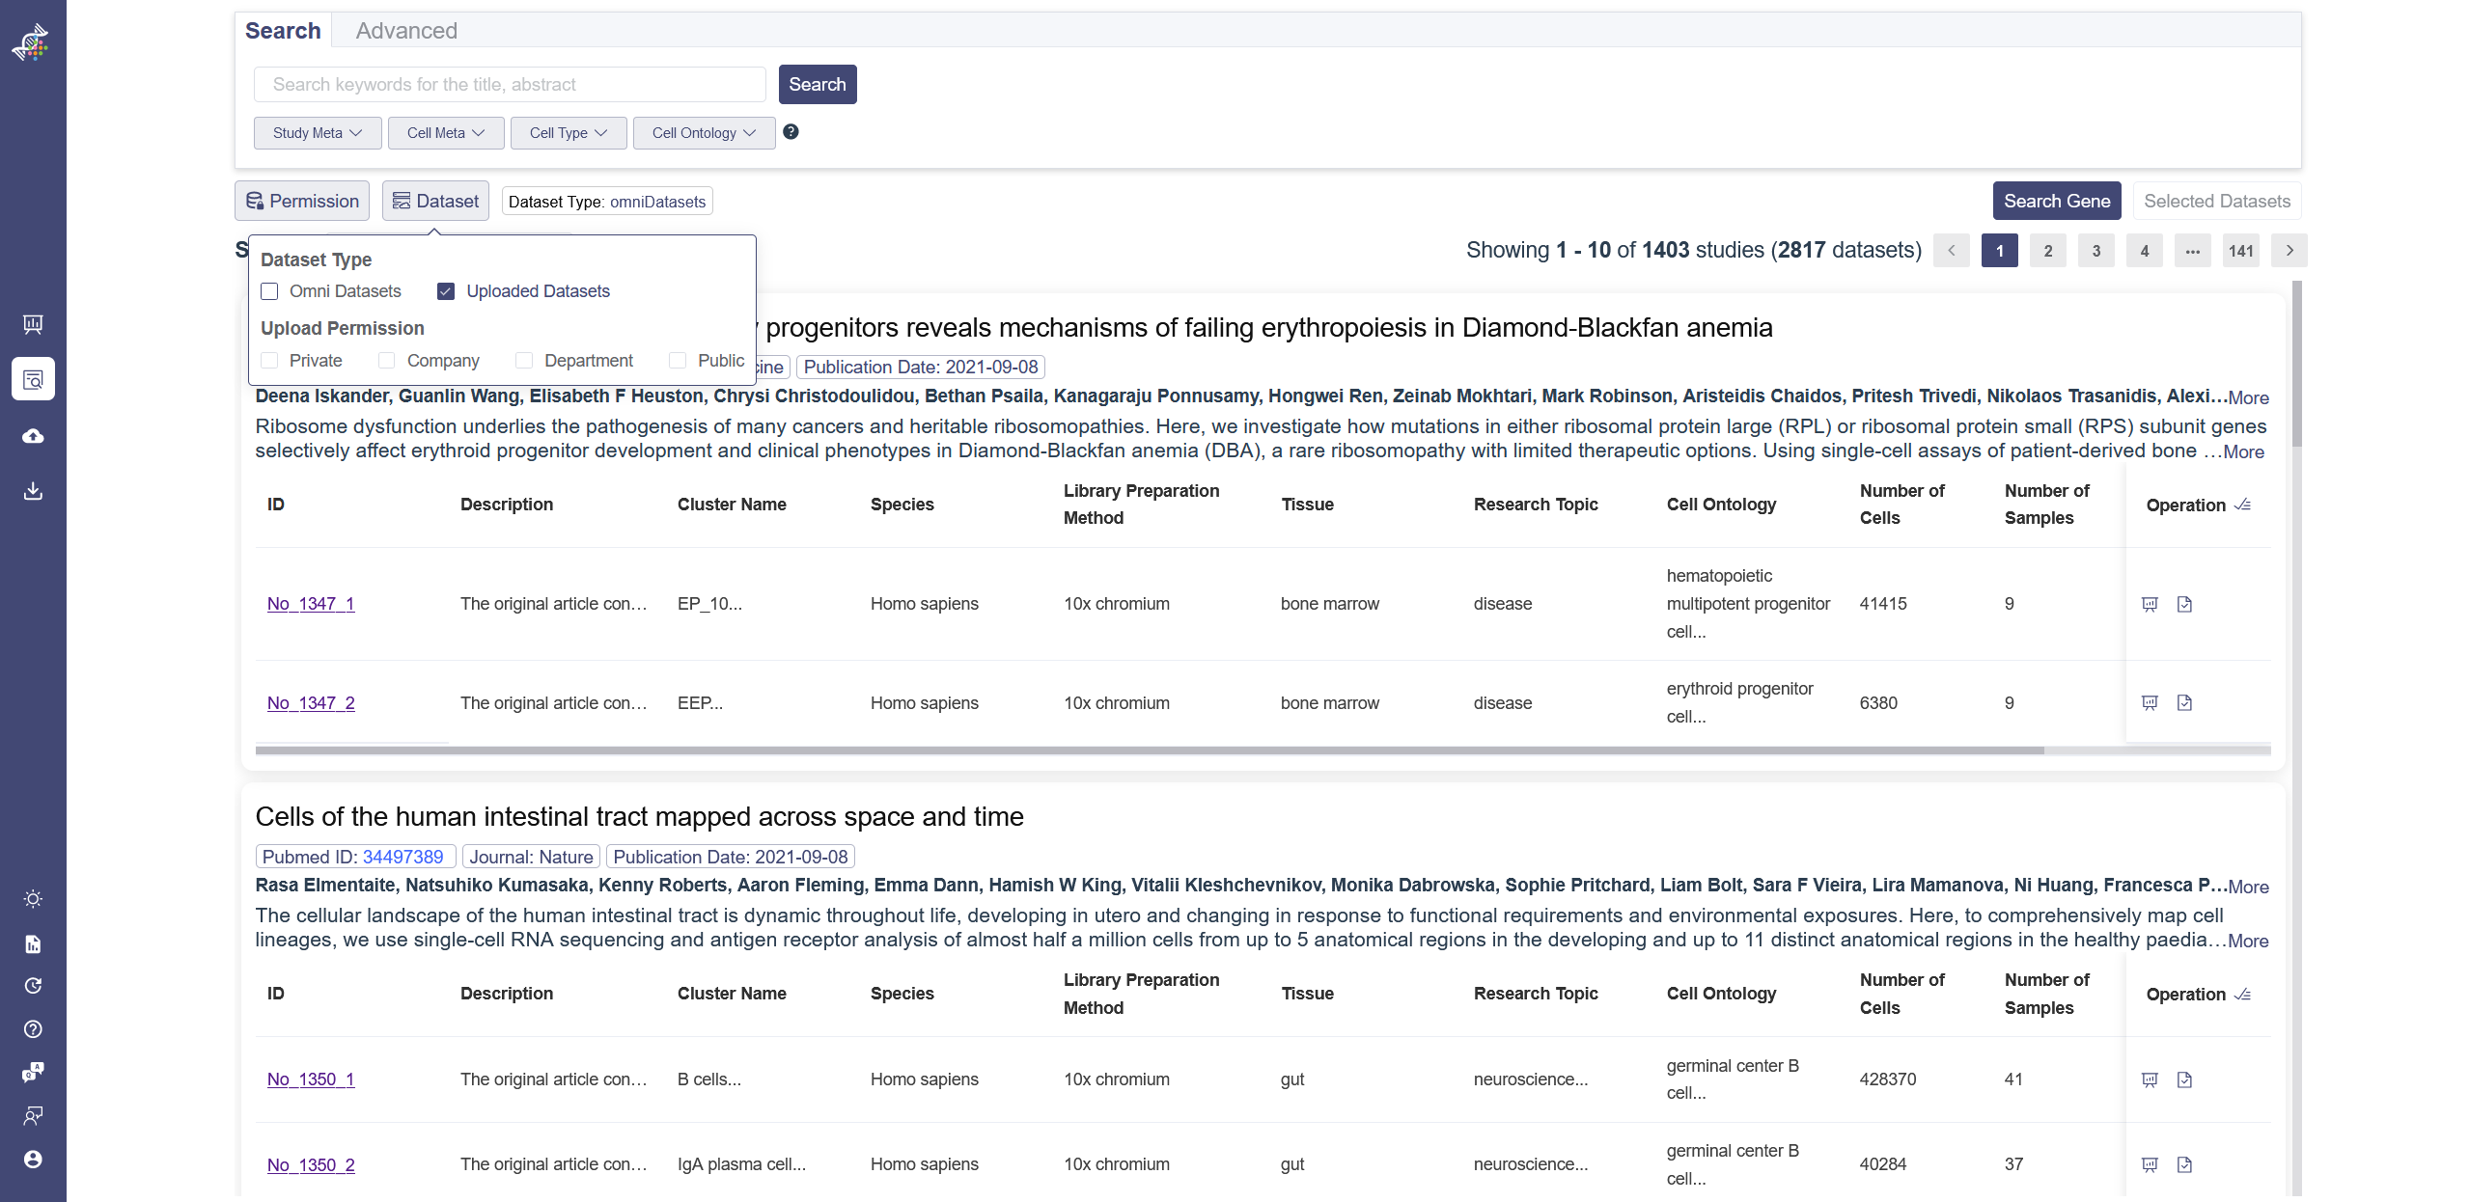The image size is (2470, 1202).
Task: Click the document icon for dataset No_1347_2
Action: point(2184,703)
